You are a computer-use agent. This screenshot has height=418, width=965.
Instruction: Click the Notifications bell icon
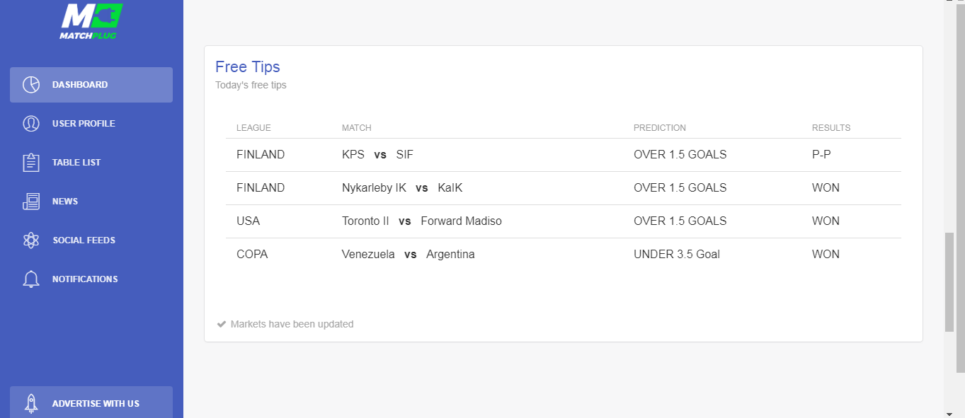[31, 279]
